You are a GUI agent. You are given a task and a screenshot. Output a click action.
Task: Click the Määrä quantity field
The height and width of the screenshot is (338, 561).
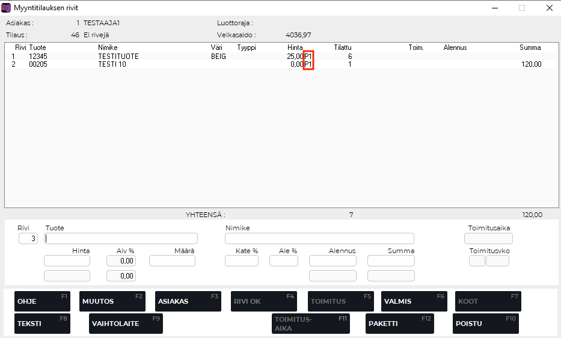(172, 261)
